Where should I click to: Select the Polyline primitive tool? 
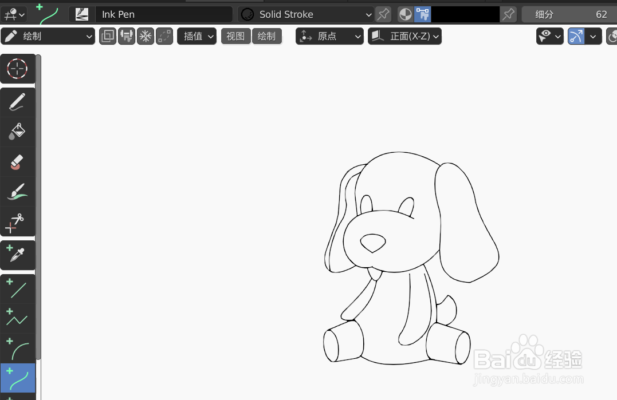point(17,319)
